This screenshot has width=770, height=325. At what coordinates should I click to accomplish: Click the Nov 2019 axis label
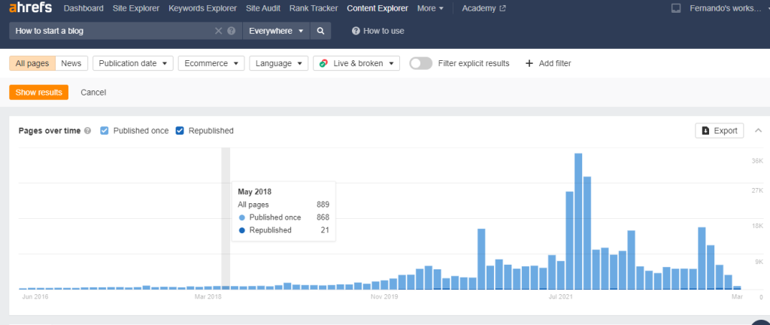[384, 297]
